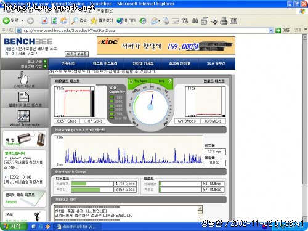
Task: Open Favorites with the star icon
Action: coord(94,21)
